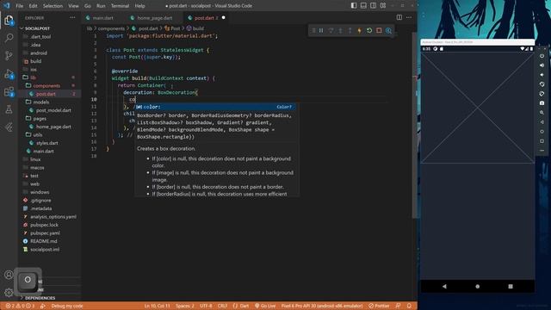Screen dimensions: 551x310
Task: Restart the debug session
Action: (x=369, y=31)
